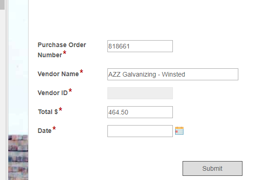This screenshot has width=260, height=180.
Task: Click the "Vendor Name" label text
Action: click(58, 74)
